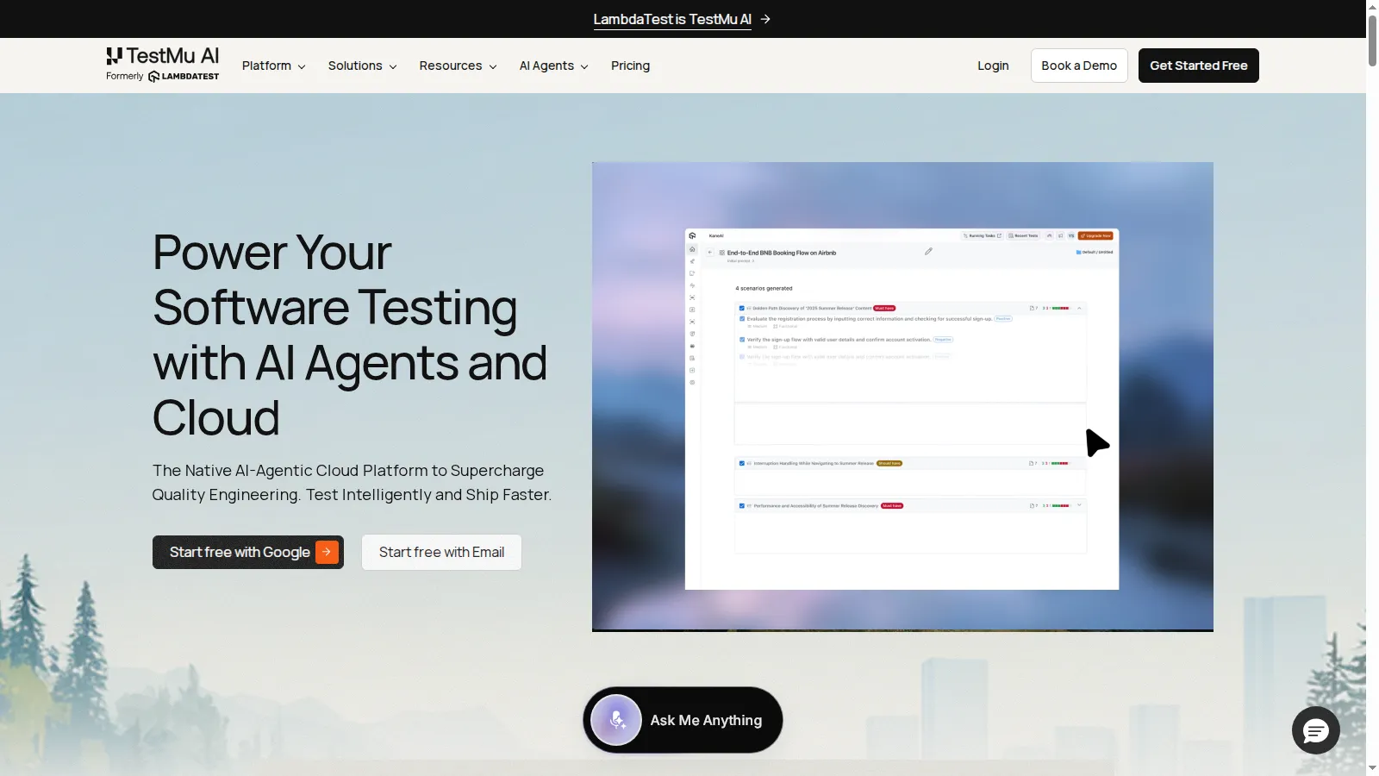The height and width of the screenshot is (776, 1379).
Task: Click the vertical page scrollbar thumb
Action: [x=1372, y=40]
